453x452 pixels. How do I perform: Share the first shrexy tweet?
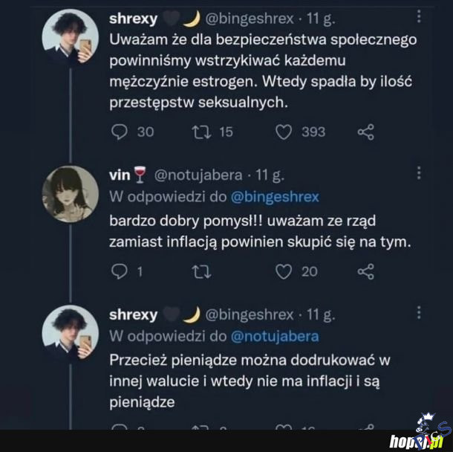(x=365, y=132)
